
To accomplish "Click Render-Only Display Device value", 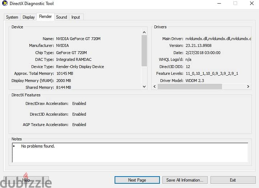I will point(80,67).
